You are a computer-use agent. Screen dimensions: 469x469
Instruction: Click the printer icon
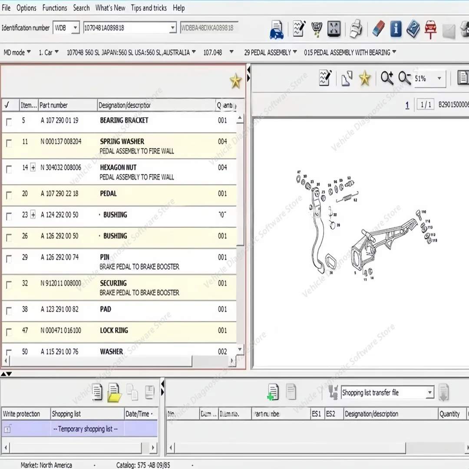tap(356, 30)
